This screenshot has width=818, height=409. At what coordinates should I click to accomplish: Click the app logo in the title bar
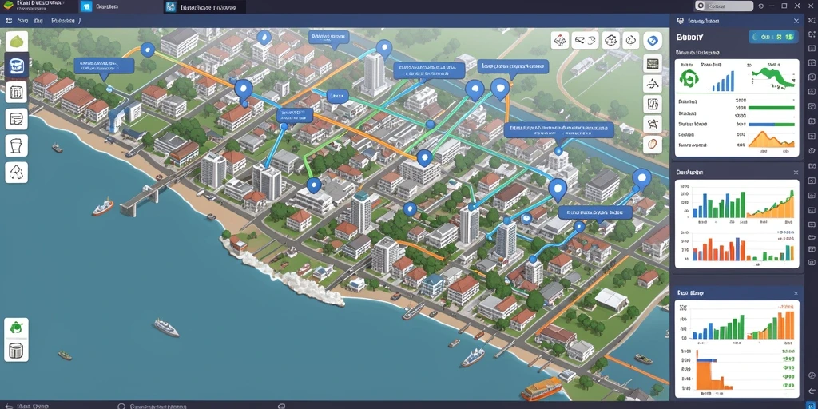pyautogui.click(x=8, y=6)
